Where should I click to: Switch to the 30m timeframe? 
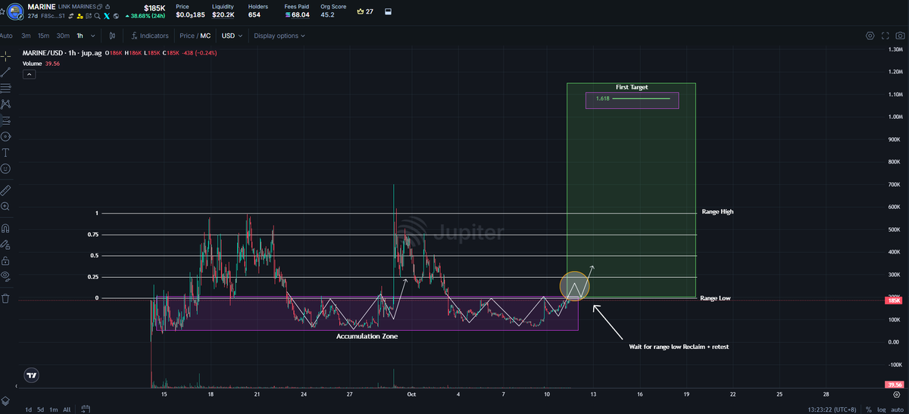pyautogui.click(x=63, y=36)
